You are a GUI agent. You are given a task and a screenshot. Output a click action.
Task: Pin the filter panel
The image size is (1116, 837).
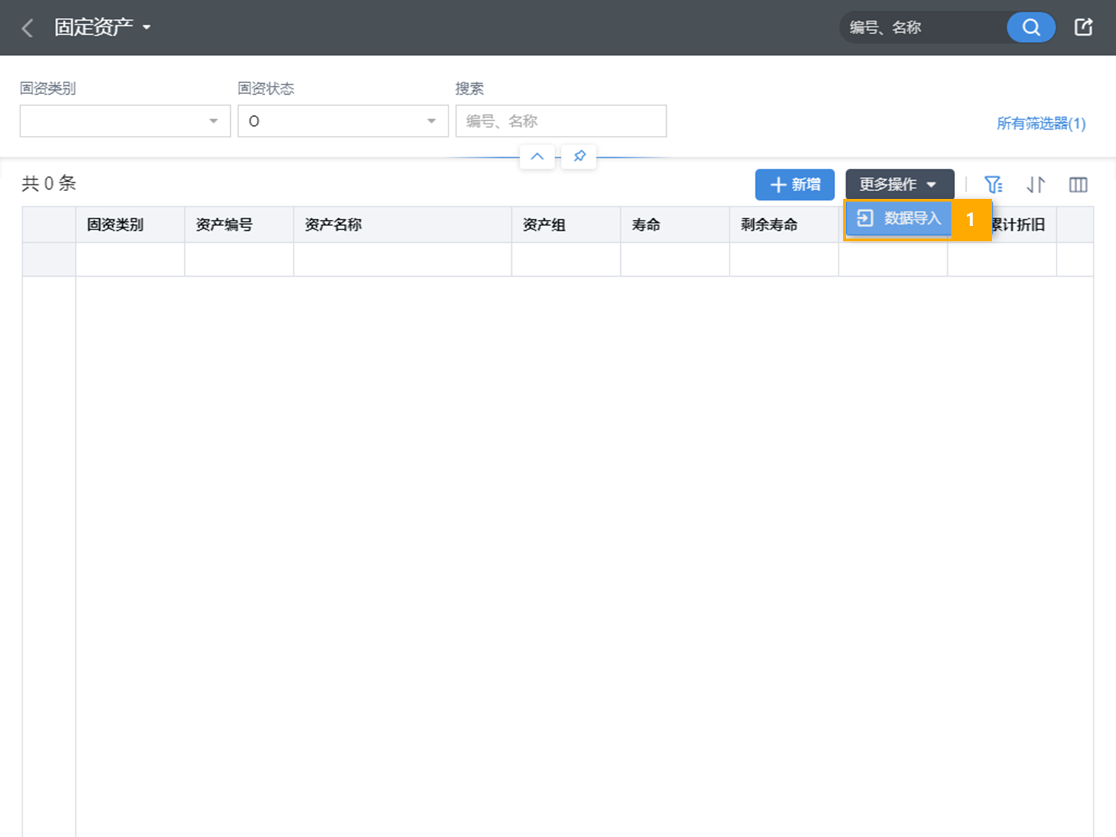coord(579,156)
